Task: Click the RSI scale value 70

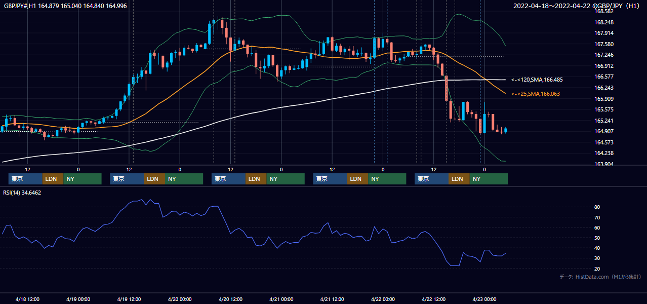Action: pos(597,217)
